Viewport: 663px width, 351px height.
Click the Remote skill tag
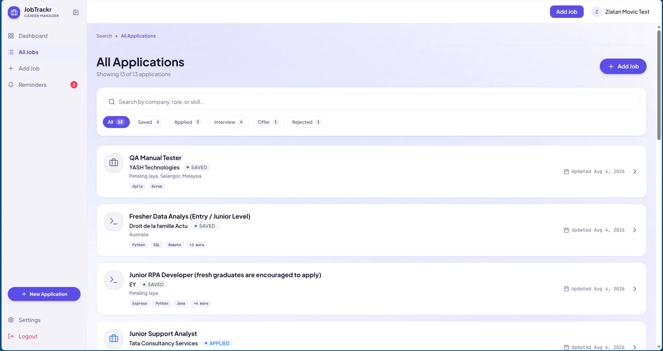(175, 245)
